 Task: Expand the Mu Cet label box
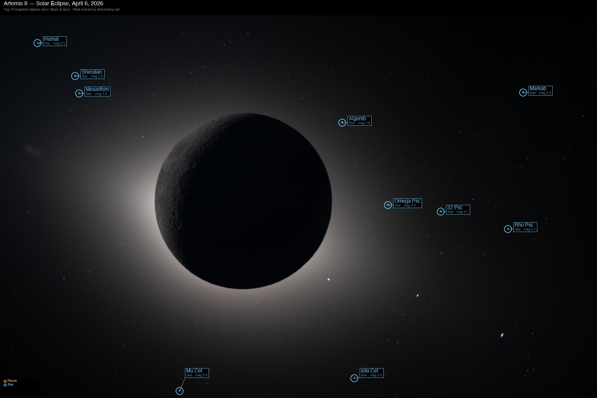197,373
